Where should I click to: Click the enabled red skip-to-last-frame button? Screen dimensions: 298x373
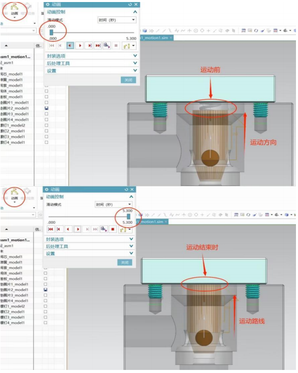[98, 45]
